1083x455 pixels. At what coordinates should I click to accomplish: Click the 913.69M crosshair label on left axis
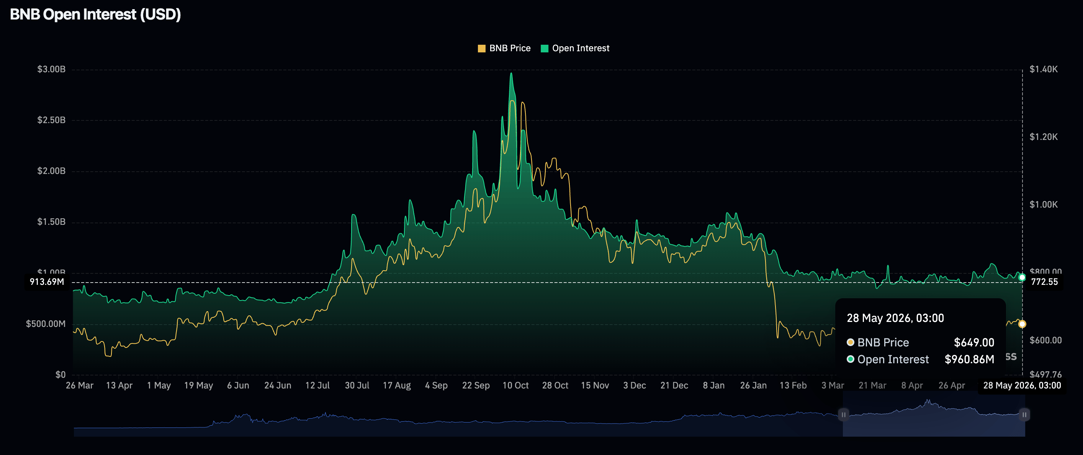pyautogui.click(x=47, y=282)
